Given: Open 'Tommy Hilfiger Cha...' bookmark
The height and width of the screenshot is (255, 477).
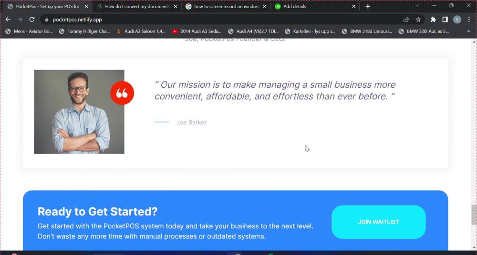Looking at the screenshot, I should click(84, 31).
